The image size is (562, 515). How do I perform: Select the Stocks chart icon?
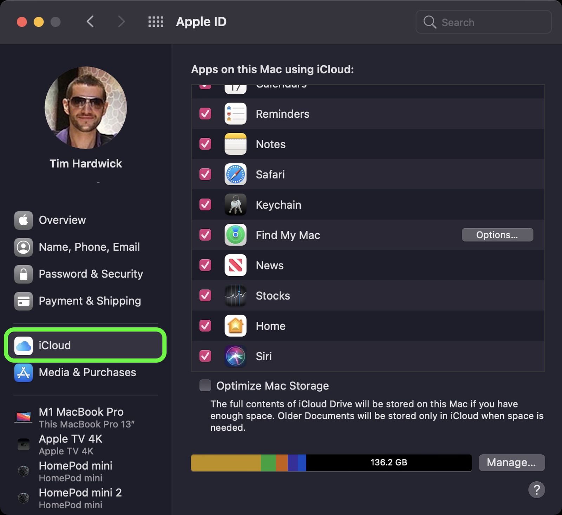(x=235, y=295)
